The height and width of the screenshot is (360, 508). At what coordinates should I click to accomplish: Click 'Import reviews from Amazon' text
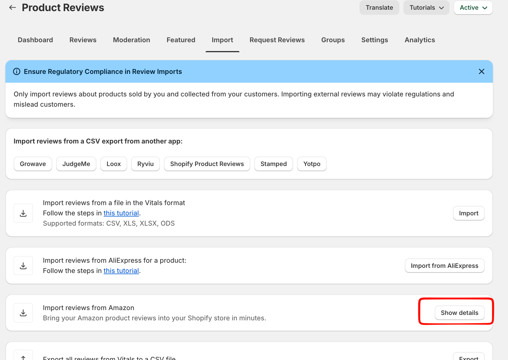(89, 308)
